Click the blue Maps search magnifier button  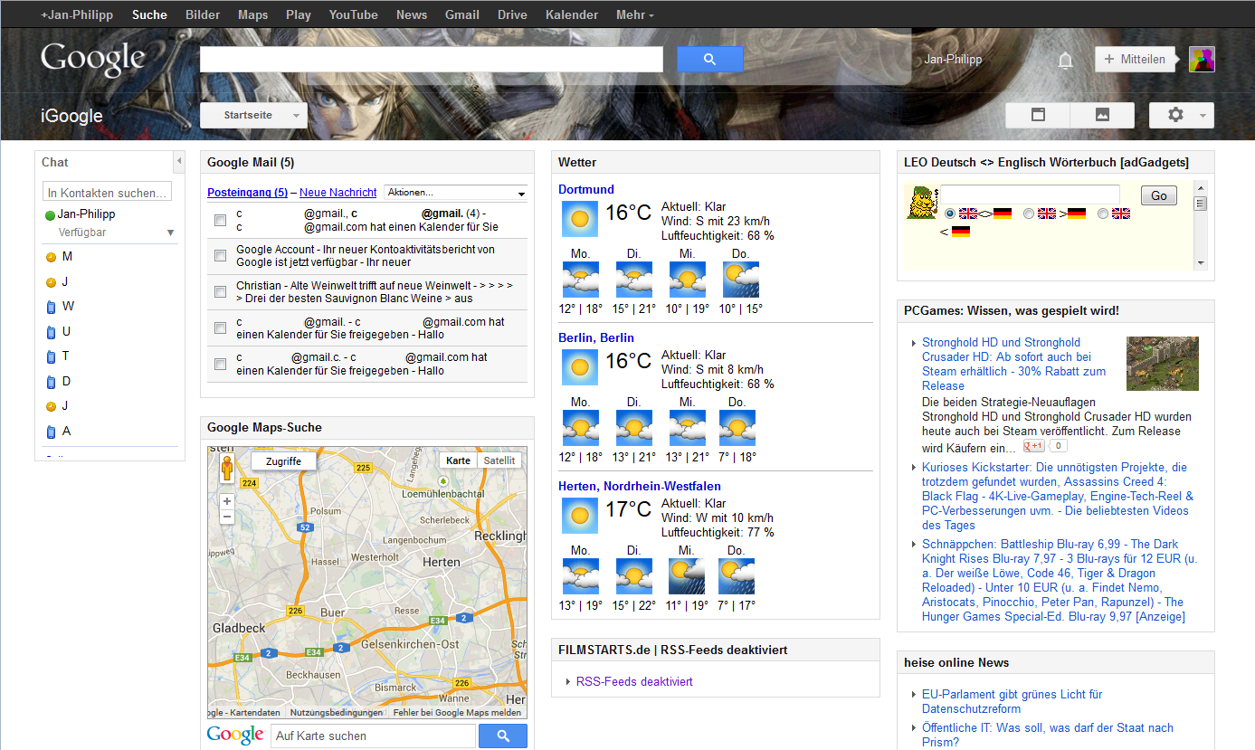pyautogui.click(x=502, y=736)
